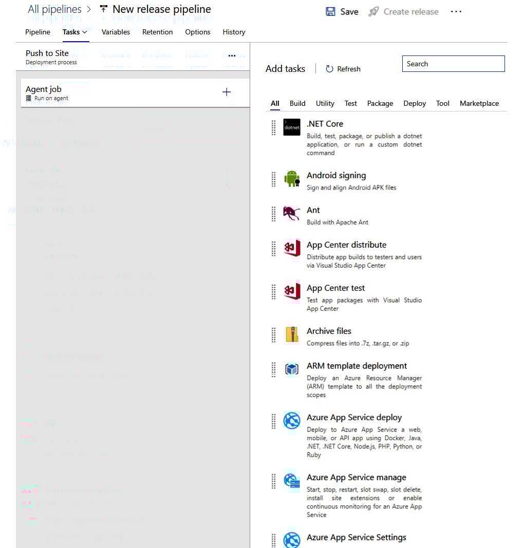Click the Azure App Service Settings title
This screenshot has height=548, width=523.
356,538
